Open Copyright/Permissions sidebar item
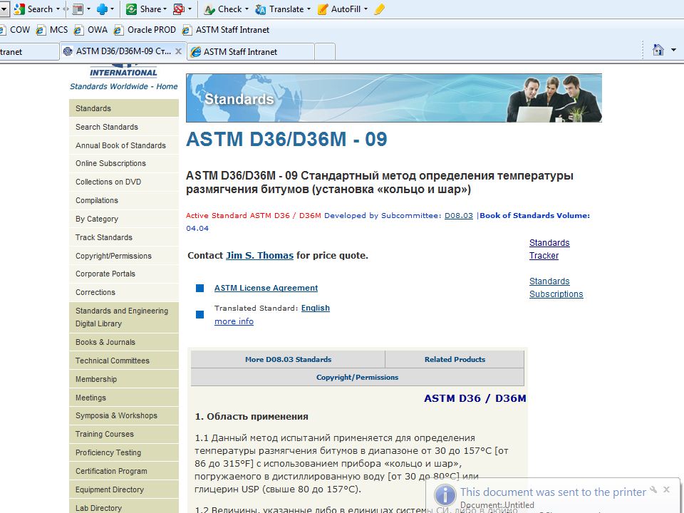 click(x=124, y=256)
